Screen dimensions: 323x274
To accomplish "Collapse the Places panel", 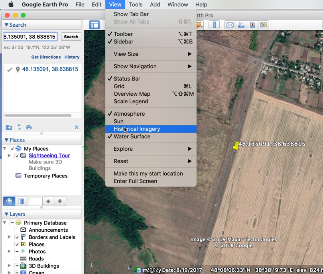I will coord(6,140).
